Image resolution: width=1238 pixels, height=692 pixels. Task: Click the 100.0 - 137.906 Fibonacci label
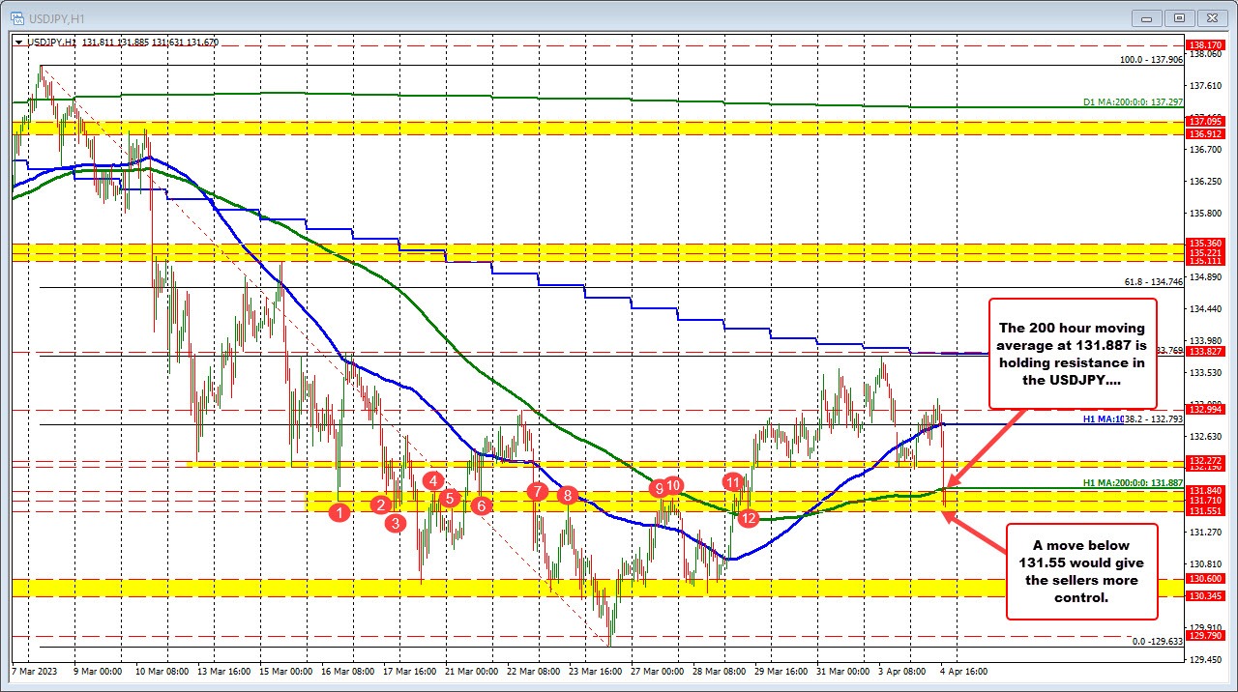(1151, 60)
